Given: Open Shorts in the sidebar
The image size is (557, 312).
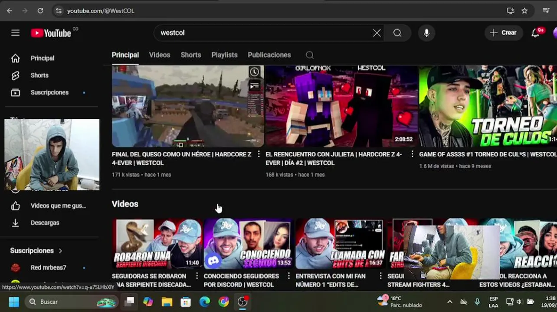Looking at the screenshot, I should point(39,75).
